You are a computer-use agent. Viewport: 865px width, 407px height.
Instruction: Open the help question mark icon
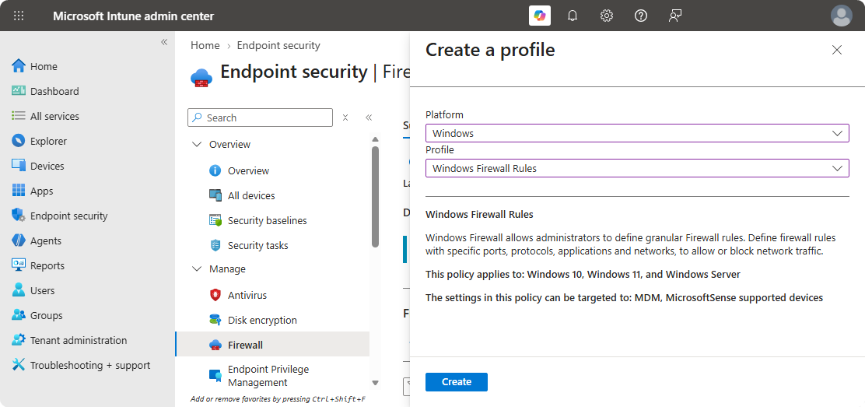point(640,16)
